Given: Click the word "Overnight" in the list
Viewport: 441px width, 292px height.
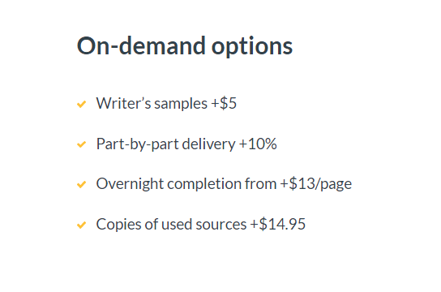Looking at the screenshot, I should tap(130, 185).
